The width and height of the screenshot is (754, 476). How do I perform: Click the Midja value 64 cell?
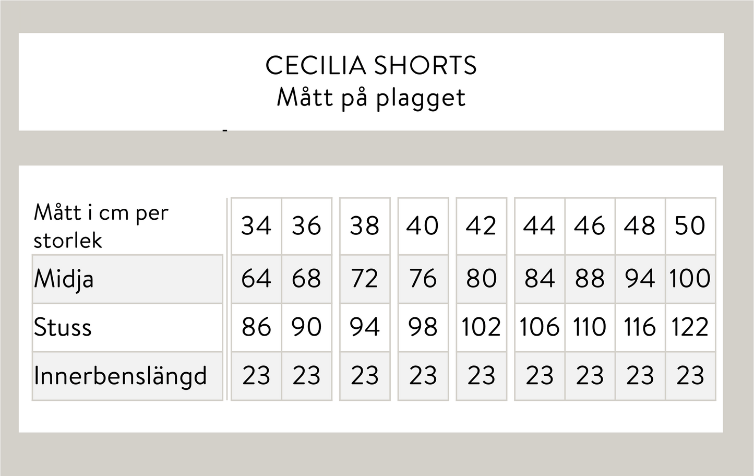click(x=256, y=279)
